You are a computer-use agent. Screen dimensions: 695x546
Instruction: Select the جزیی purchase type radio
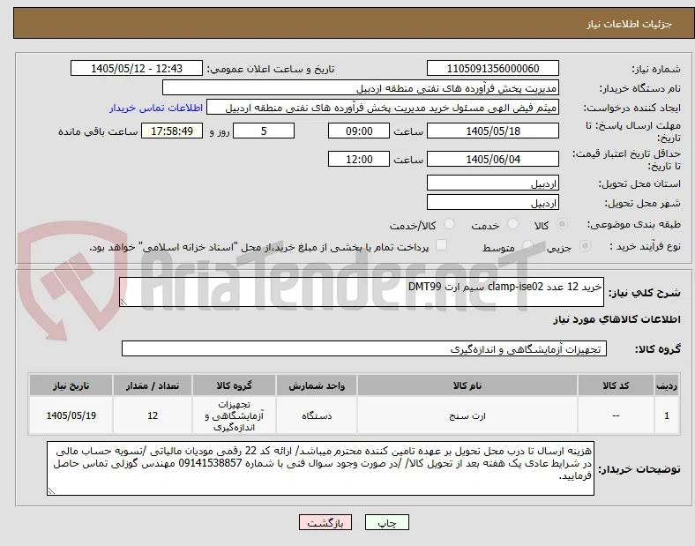[585, 245]
